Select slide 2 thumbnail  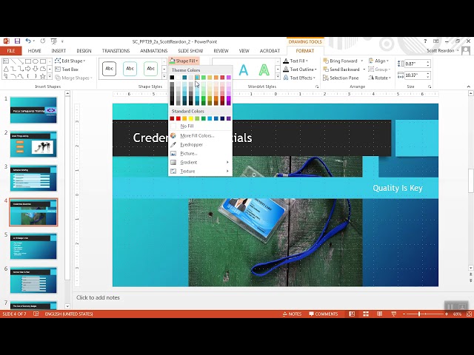(33, 144)
